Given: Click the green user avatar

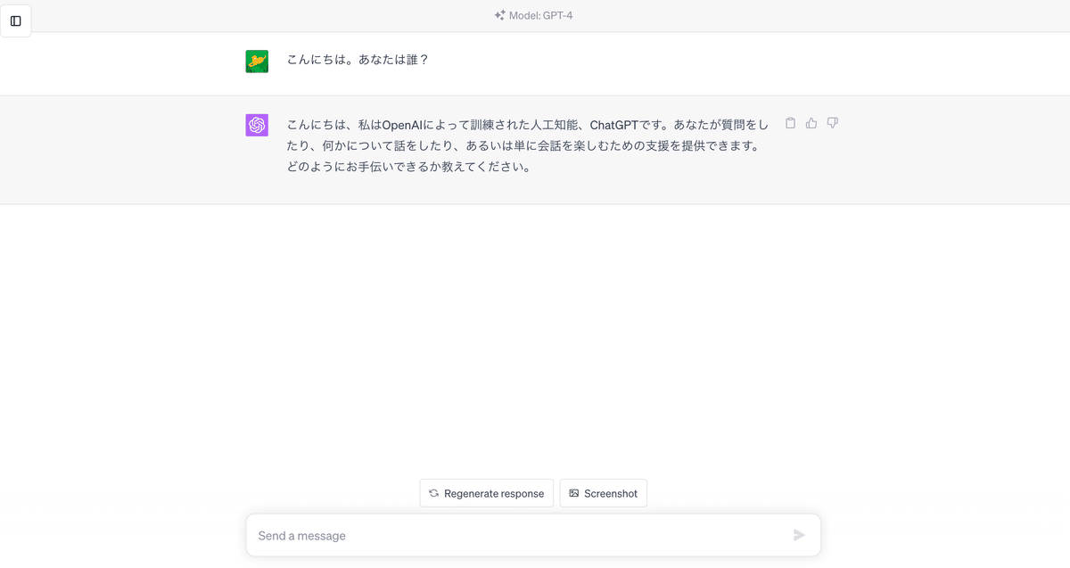Looking at the screenshot, I should pos(257,61).
